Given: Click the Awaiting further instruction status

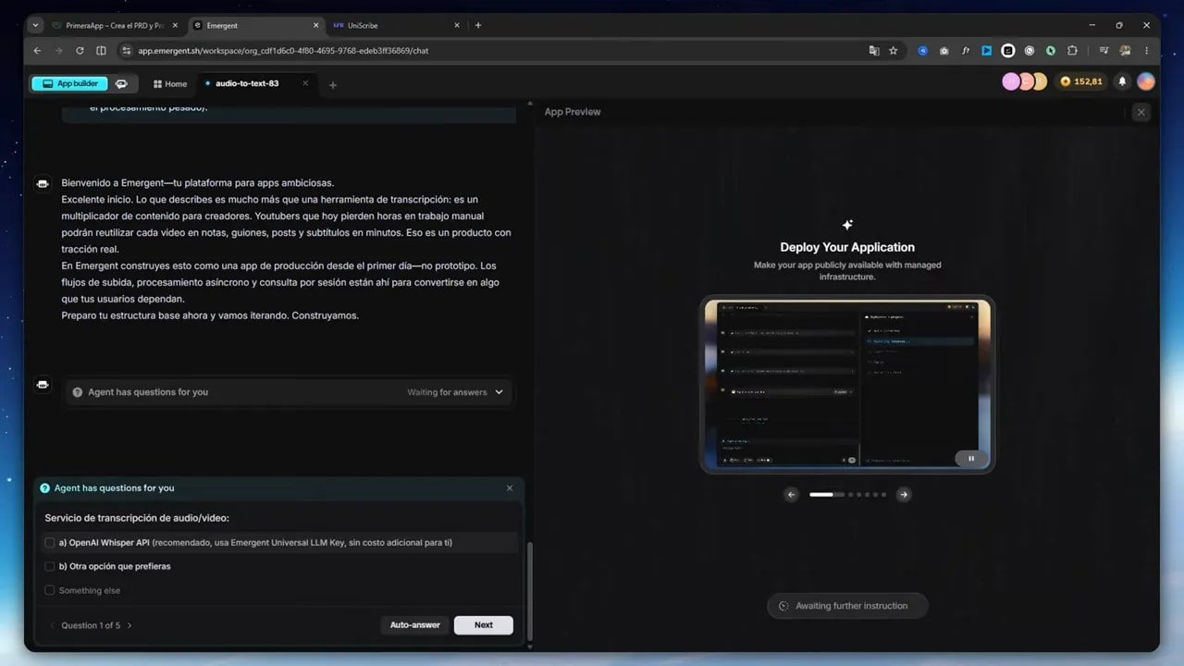Looking at the screenshot, I should pyautogui.click(x=847, y=606).
